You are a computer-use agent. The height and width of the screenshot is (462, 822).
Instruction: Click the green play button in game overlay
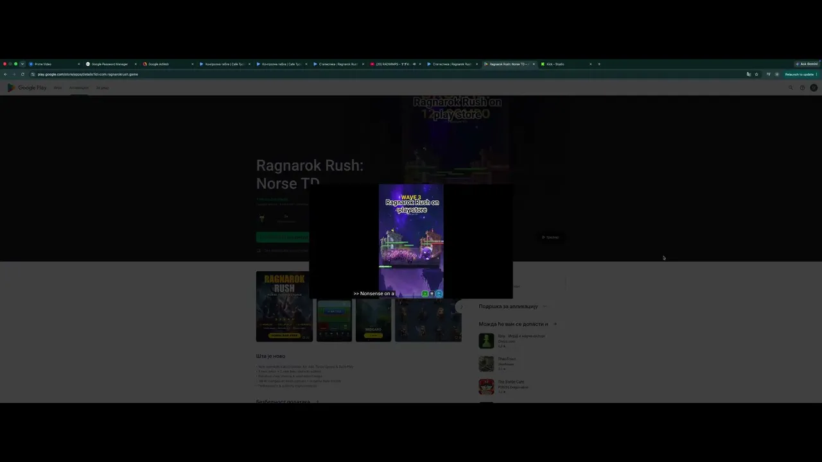[424, 294]
